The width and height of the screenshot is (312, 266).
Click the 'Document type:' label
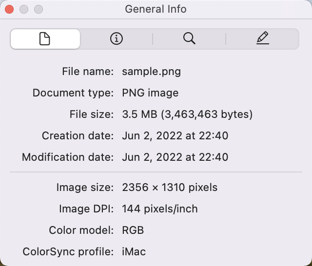coord(73,93)
